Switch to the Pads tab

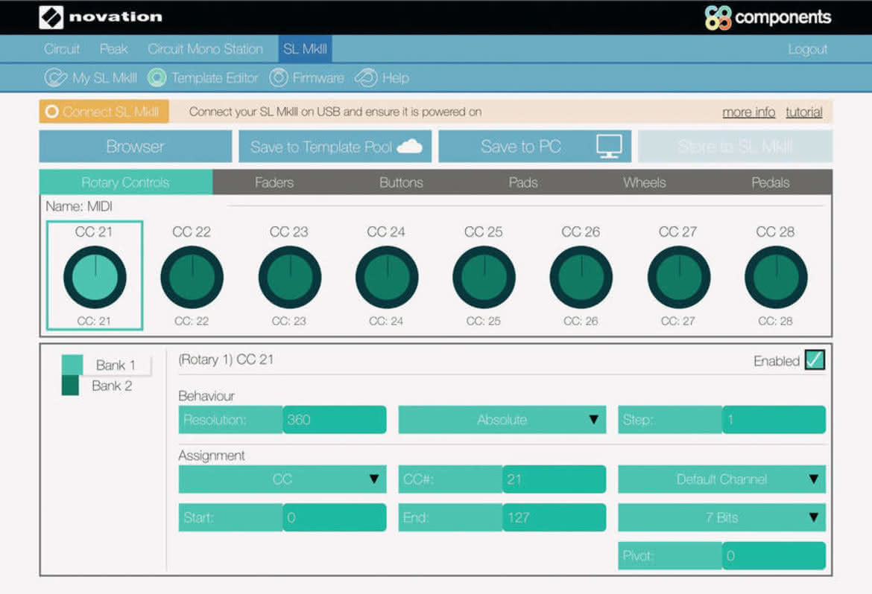tap(523, 182)
